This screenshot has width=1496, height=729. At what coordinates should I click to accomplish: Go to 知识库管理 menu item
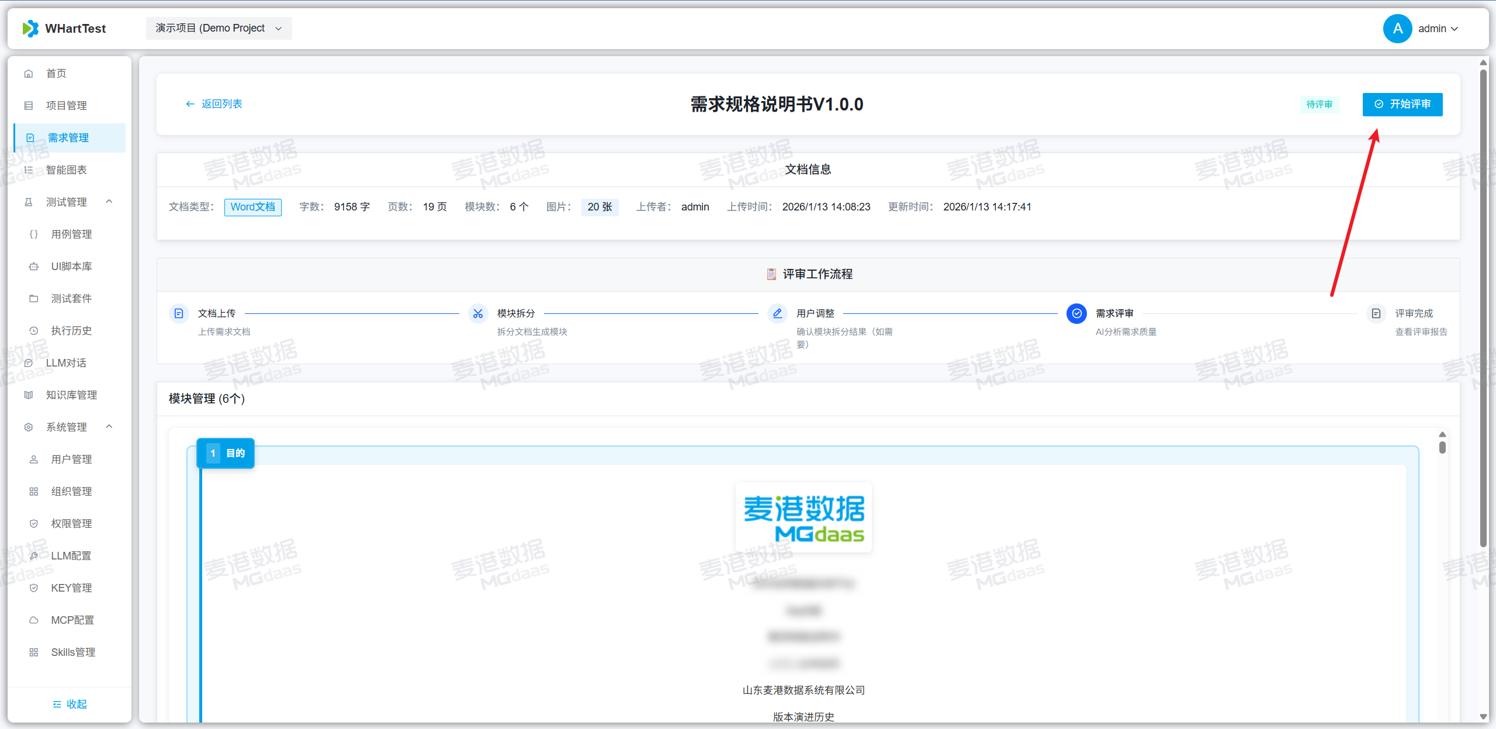71,395
